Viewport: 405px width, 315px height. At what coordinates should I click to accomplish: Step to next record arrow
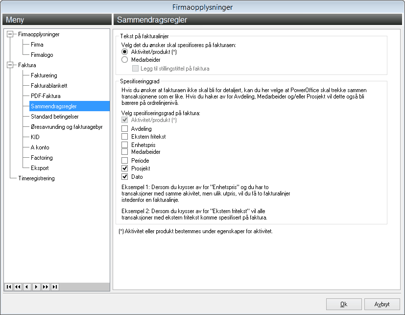(36, 287)
